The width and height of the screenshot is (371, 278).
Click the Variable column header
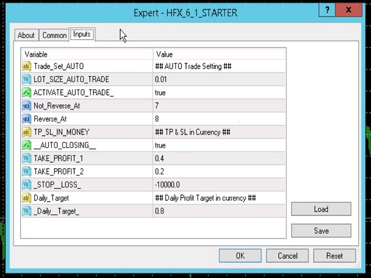tap(88, 54)
